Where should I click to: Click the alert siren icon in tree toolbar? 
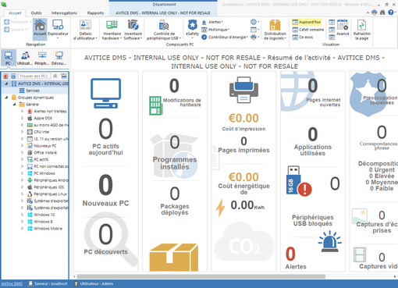[x=5, y=76]
